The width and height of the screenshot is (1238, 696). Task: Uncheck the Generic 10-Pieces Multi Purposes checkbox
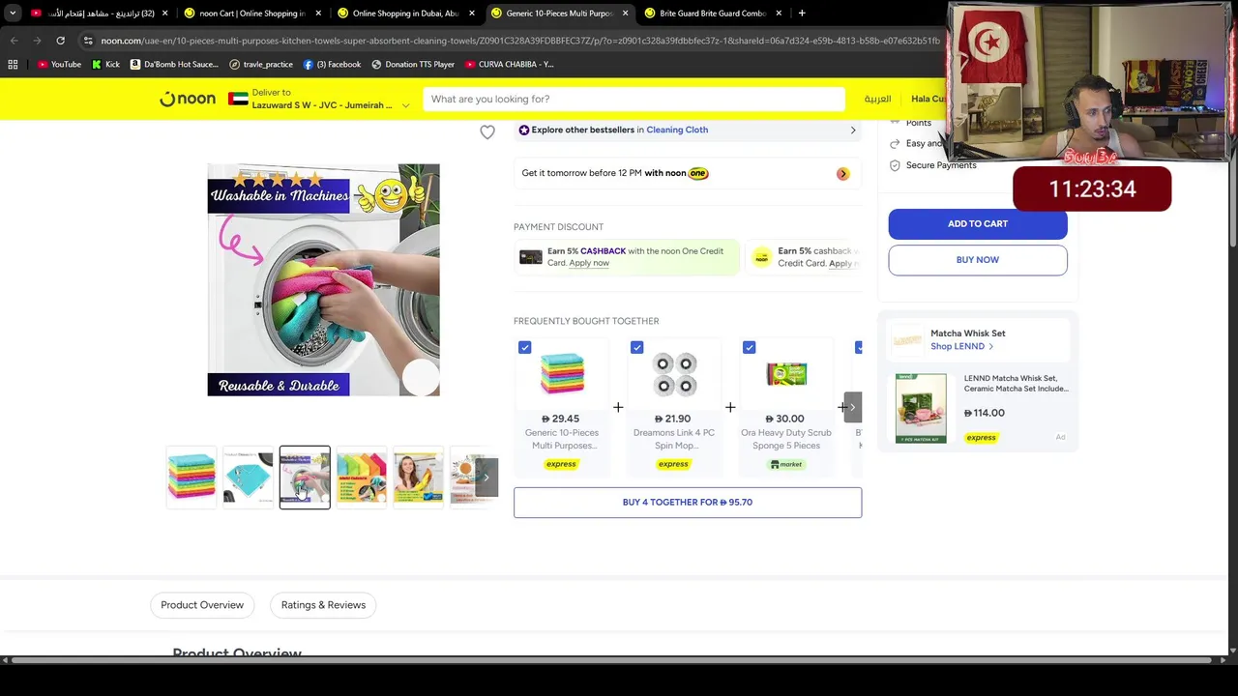[524, 347]
